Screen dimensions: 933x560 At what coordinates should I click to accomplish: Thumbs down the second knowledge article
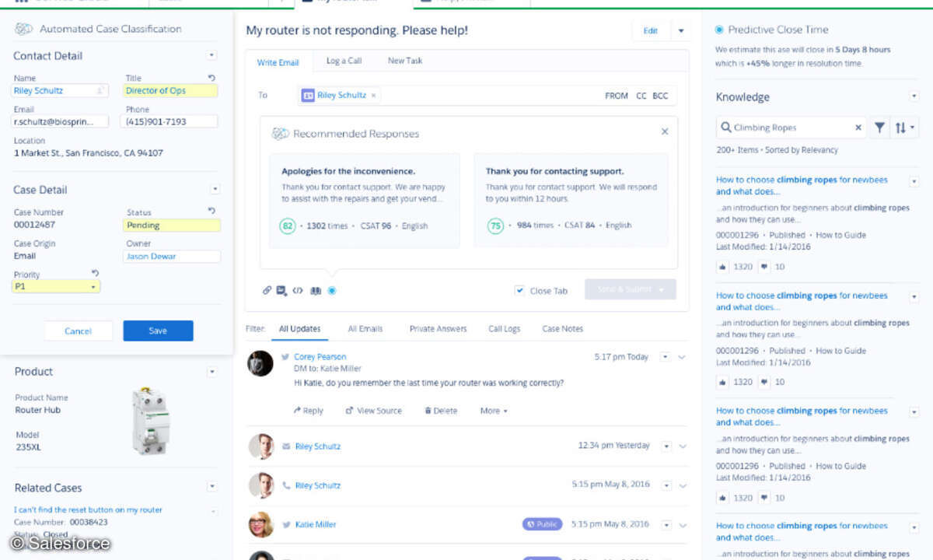[764, 382]
